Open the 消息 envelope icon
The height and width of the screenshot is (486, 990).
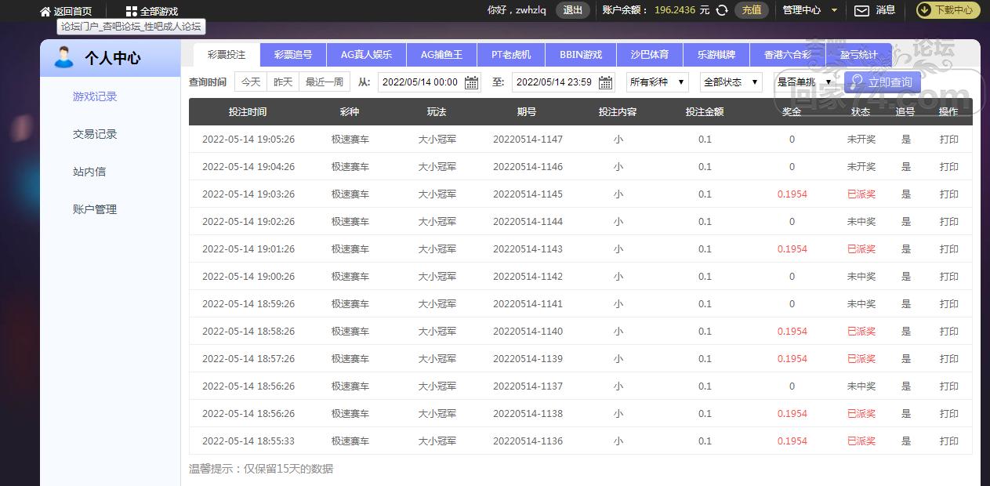(861, 11)
